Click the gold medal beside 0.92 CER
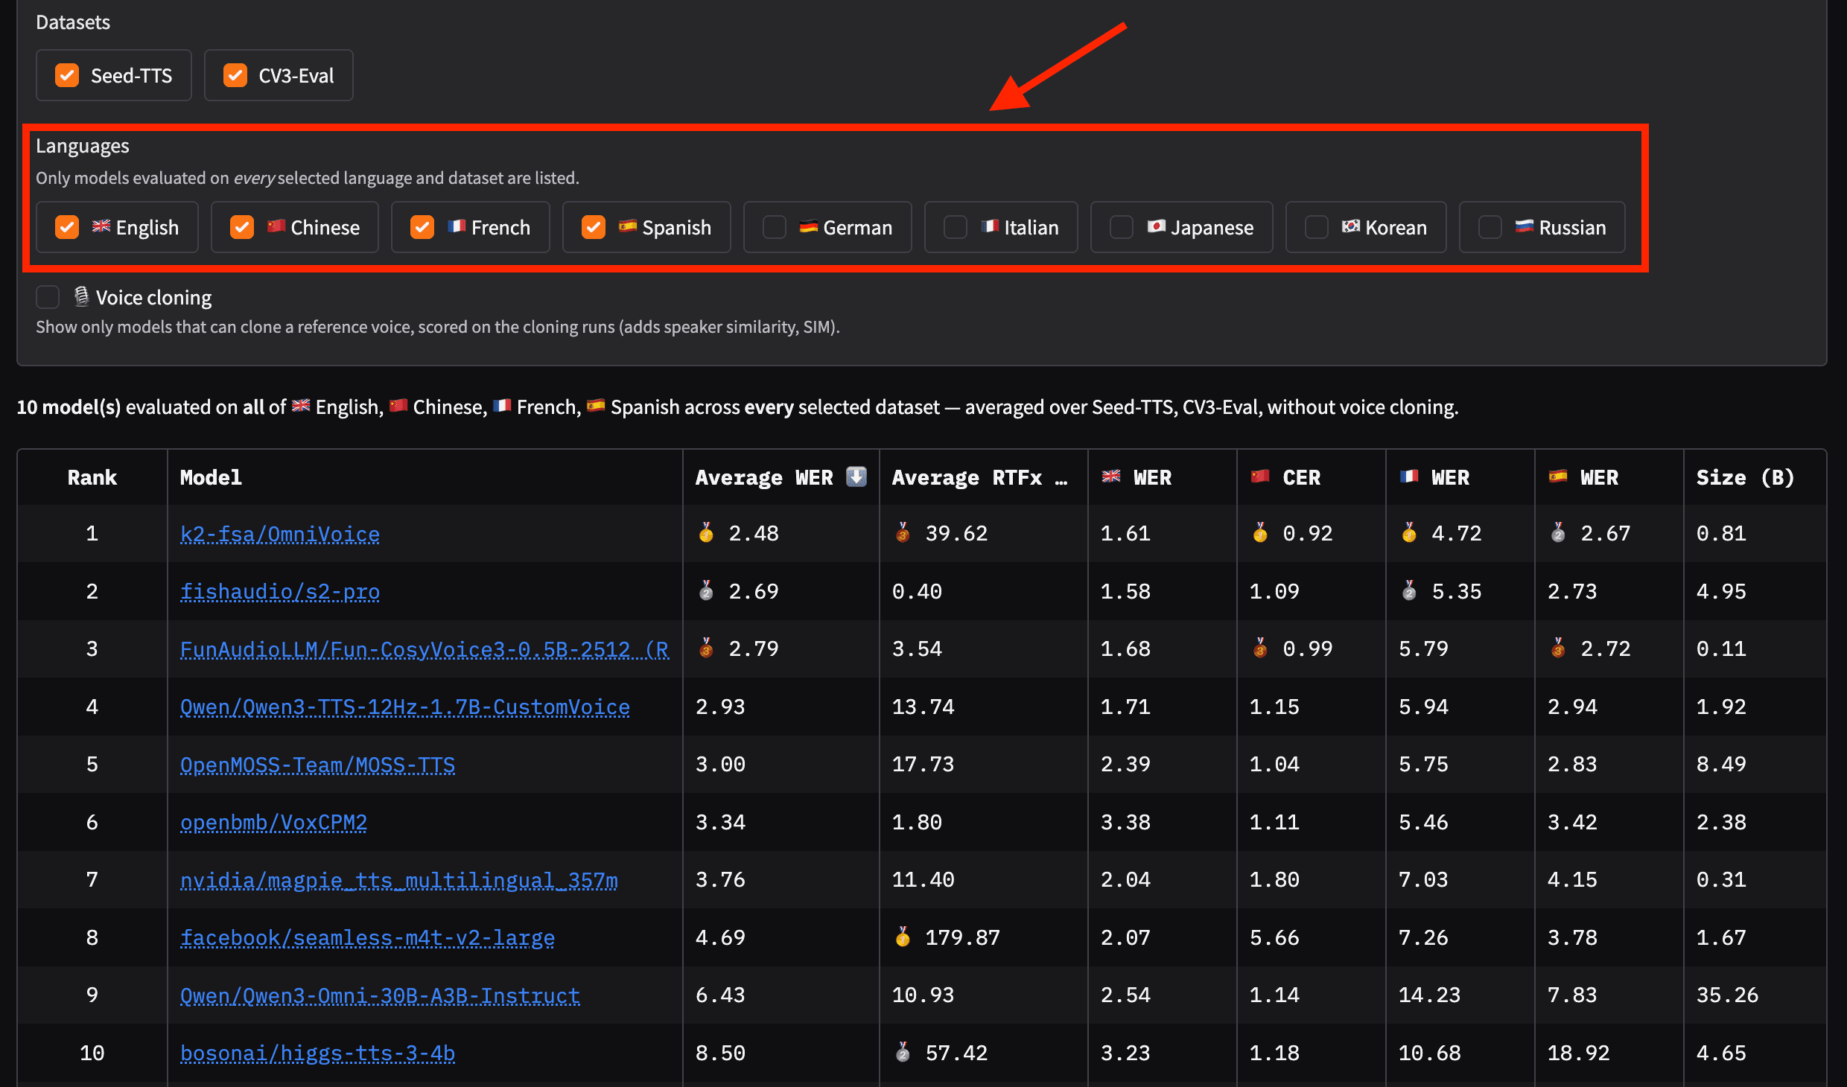 1260,532
